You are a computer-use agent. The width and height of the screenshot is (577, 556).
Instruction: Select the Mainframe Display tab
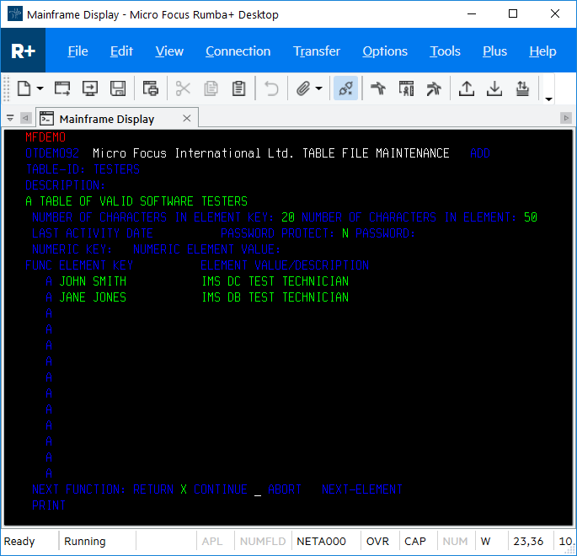[106, 119]
